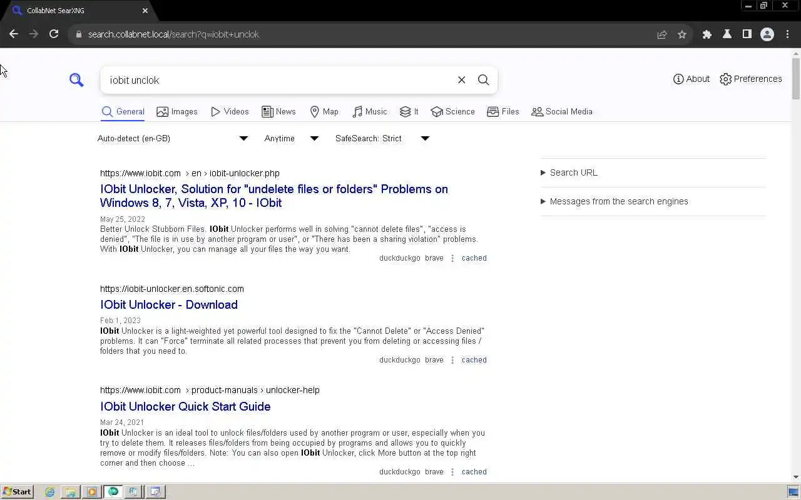Switch to the News tab
The height and width of the screenshot is (500, 801).
tap(278, 112)
